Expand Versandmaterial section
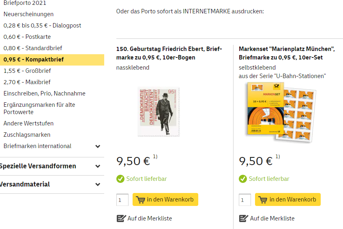343x229 pixels. [x=97, y=184]
